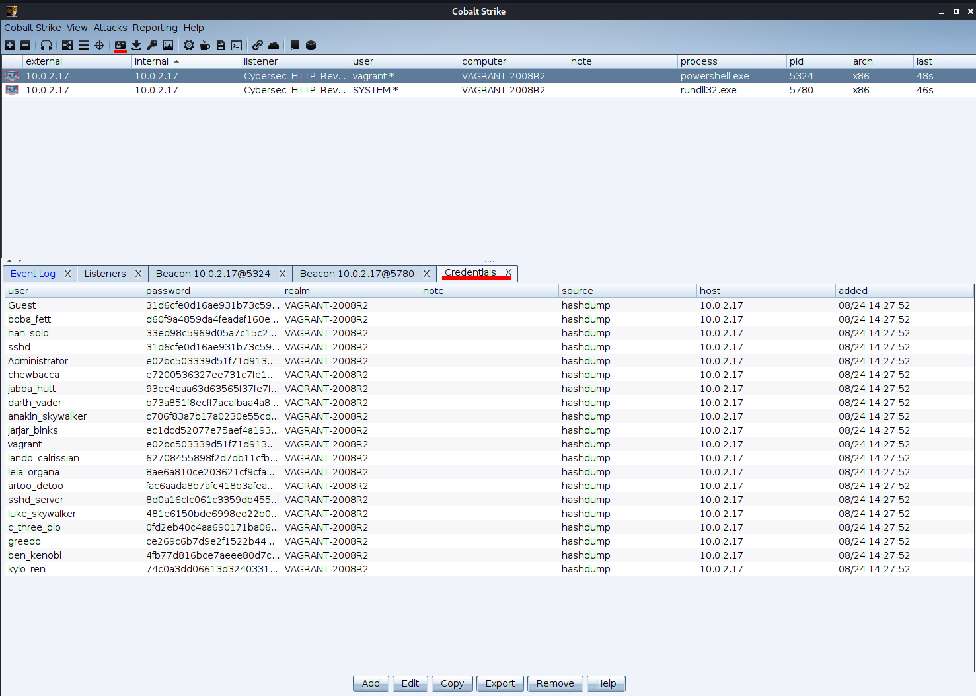Switch to Beacon 10.0.2.17@5780 tab
This screenshot has width=976, height=696.
click(x=357, y=274)
